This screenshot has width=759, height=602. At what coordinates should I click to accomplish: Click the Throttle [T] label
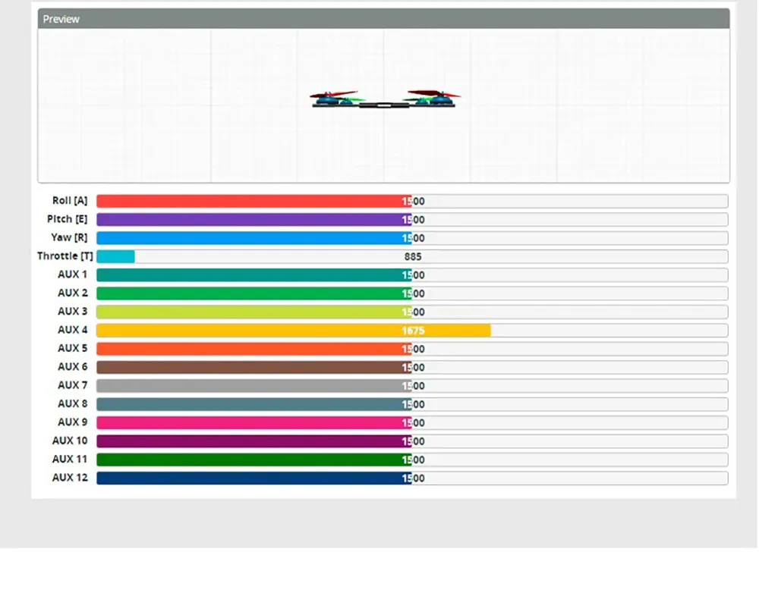65,256
